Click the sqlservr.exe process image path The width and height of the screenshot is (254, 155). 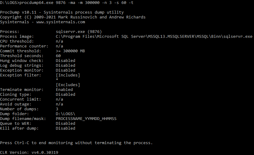[x=154, y=37]
